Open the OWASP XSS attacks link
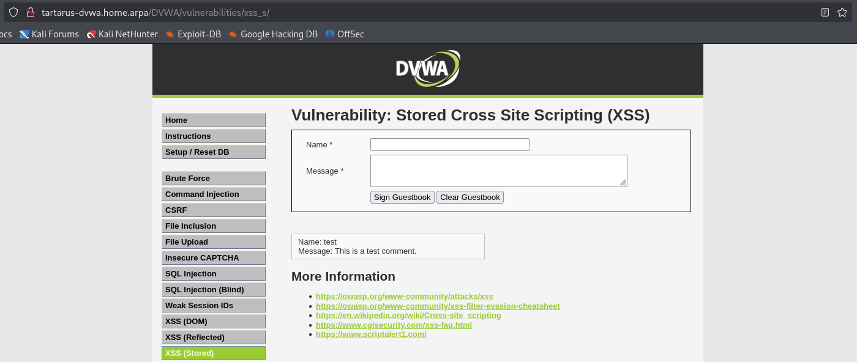 tap(405, 296)
